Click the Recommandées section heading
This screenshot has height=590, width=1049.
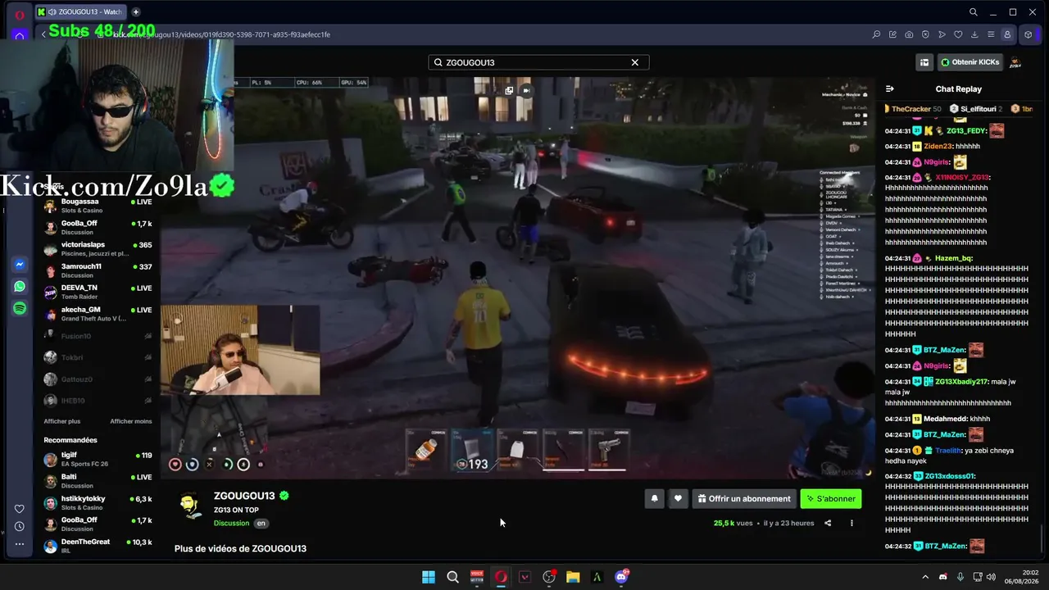point(70,440)
